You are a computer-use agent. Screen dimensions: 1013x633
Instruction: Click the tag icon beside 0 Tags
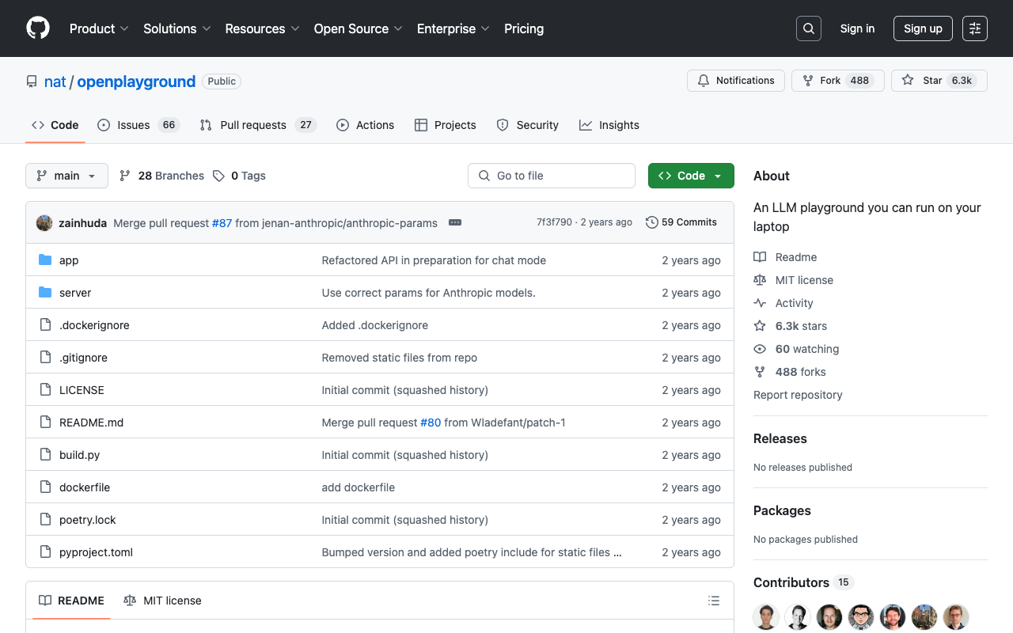pos(218,176)
